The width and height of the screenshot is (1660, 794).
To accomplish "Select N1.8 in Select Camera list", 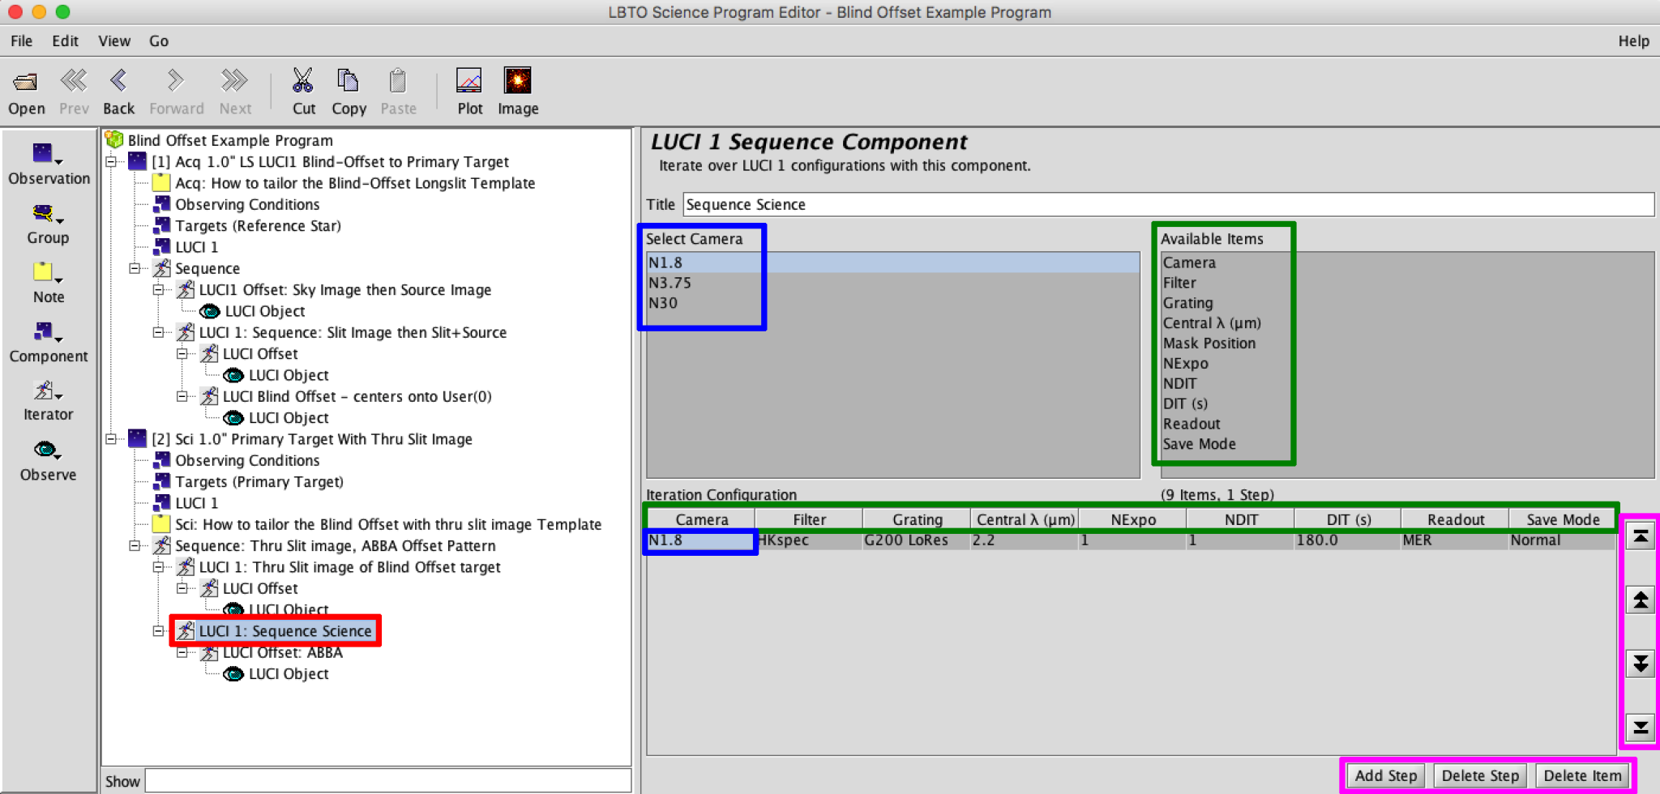I will click(x=892, y=263).
